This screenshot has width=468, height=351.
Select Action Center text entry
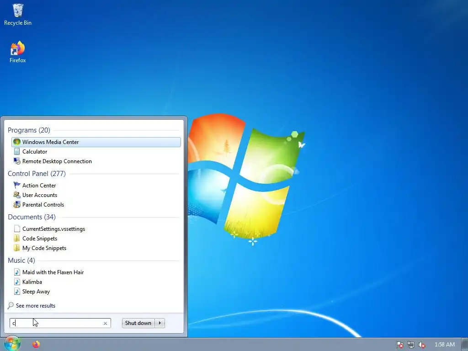click(x=39, y=186)
